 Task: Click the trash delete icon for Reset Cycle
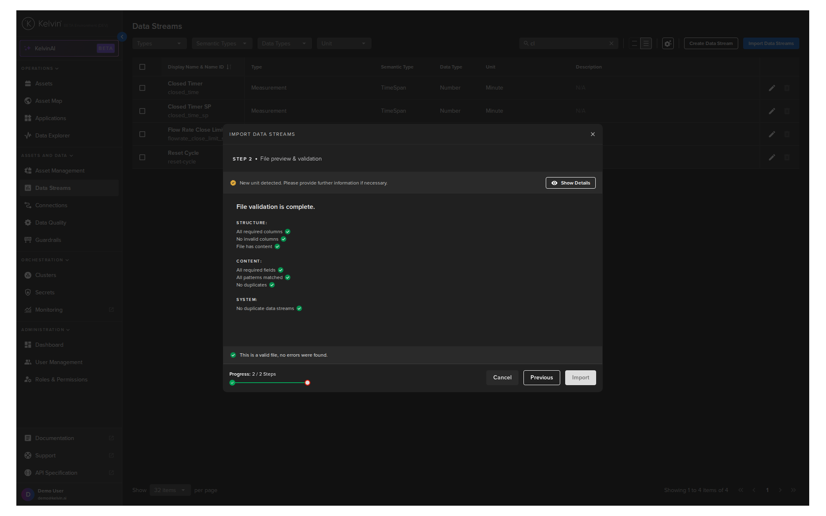[786, 157]
